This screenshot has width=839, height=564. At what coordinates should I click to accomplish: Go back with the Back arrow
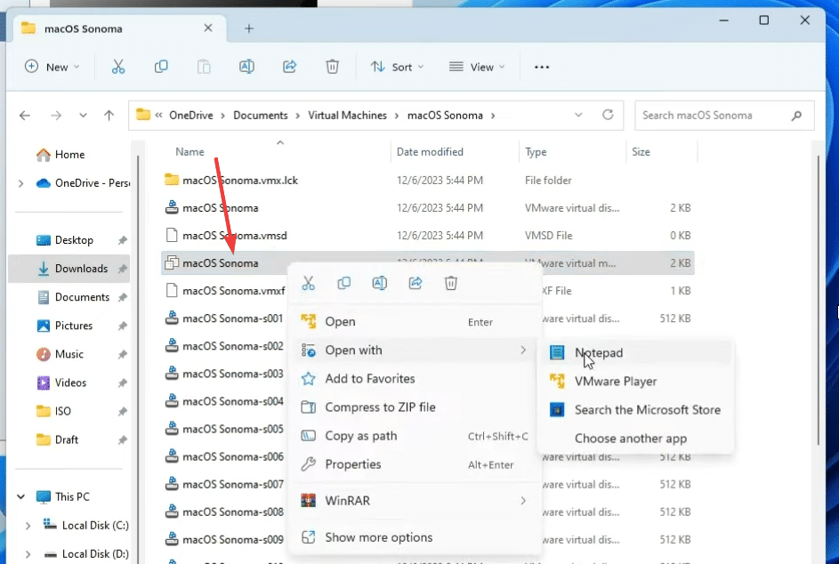pyautogui.click(x=25, y=115)
